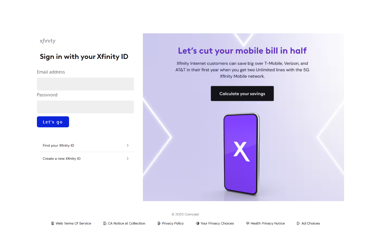Click the Web Terms Of Service document icon
The height and width of the screenshot is (238, 381).
pyautogui.click(x=53, y=223)
